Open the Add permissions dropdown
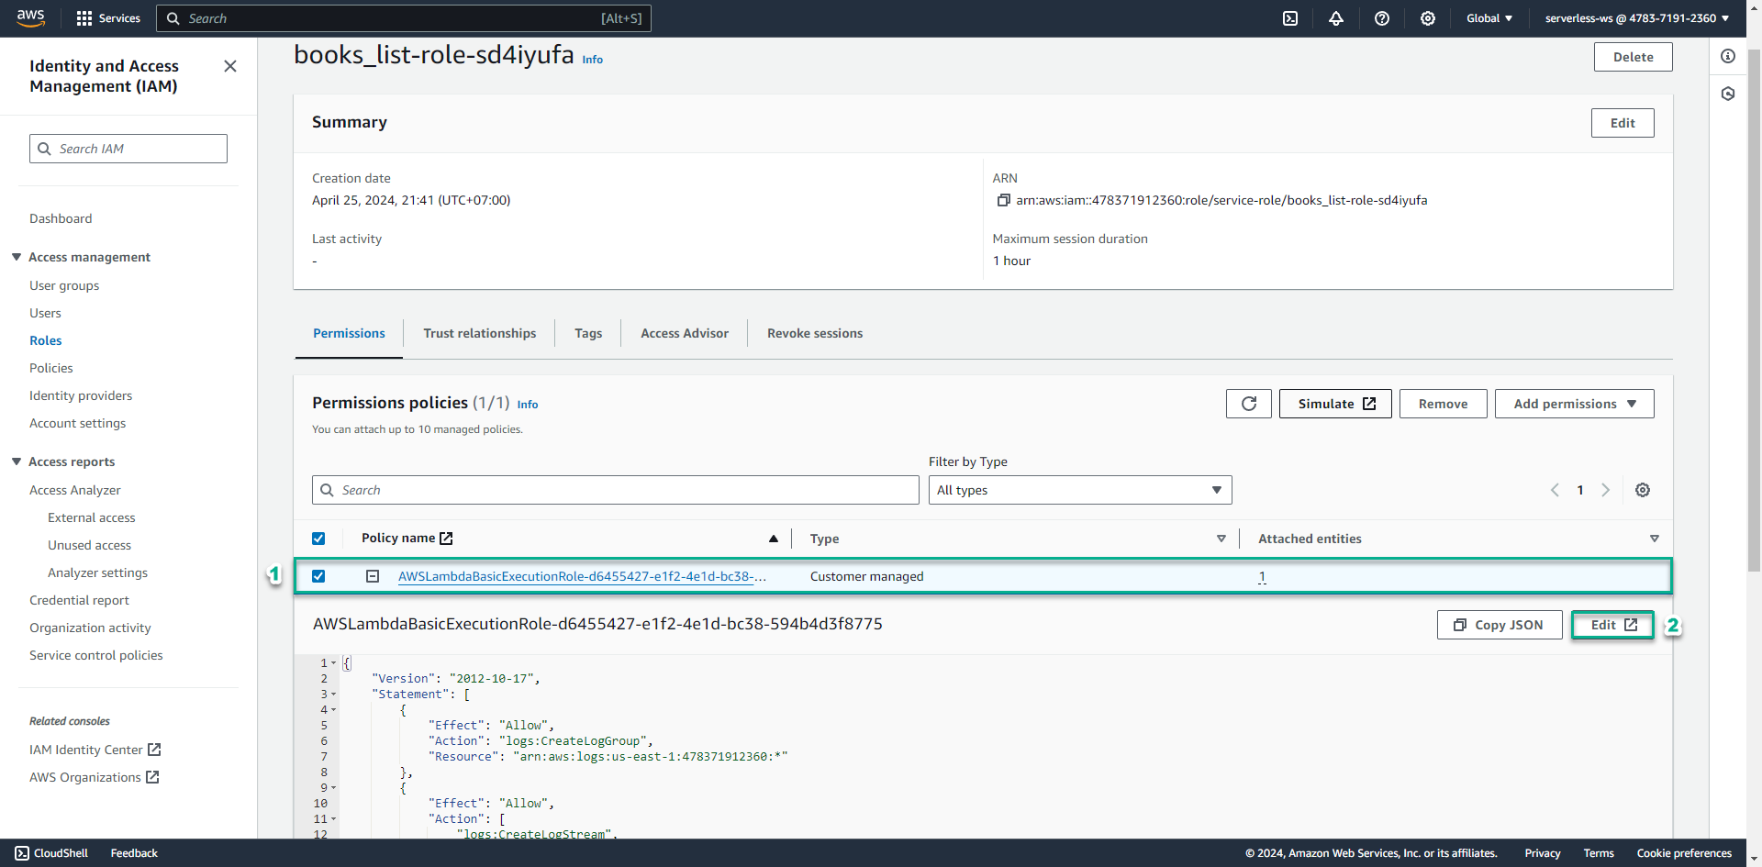The height and width of the screenshot is (867, 1762). click(x=1575, y=404)
